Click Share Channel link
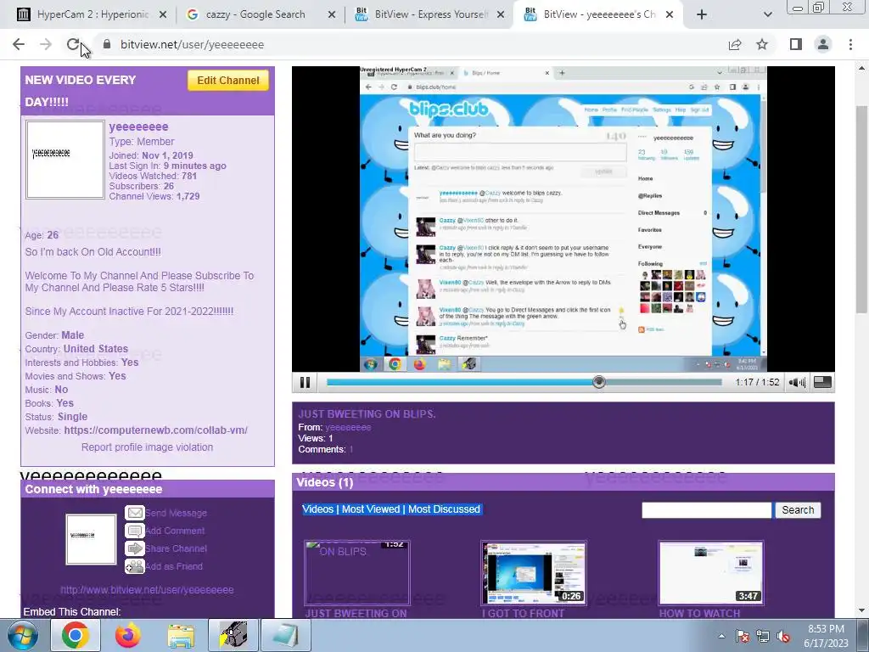Image resolution: width=869 pixels, height=652 pixels. click(177, 548)
